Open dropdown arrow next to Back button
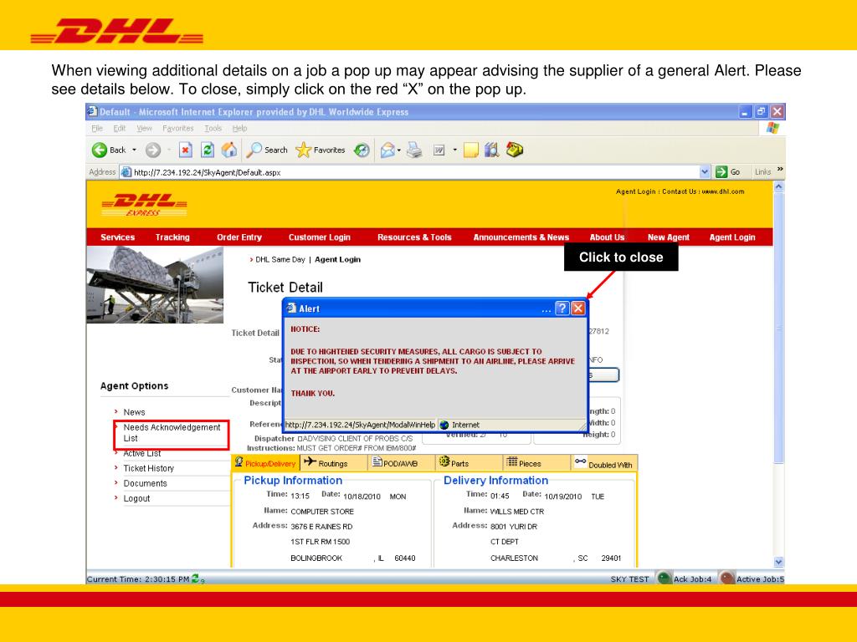The image size is (857, 642). (x=134, y=150)
